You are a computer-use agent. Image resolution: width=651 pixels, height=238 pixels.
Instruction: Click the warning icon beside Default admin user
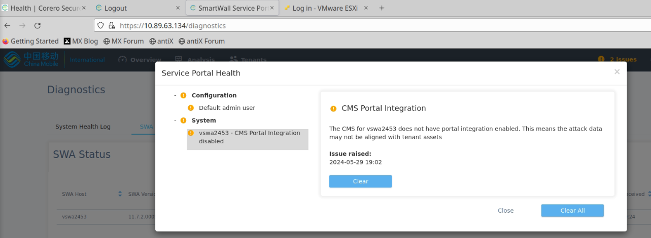pos(191,108)
